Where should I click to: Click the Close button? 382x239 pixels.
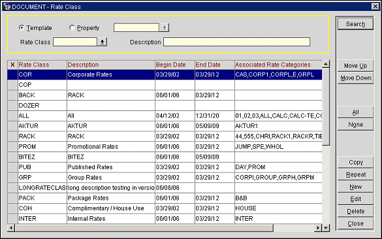pos(355,223)
